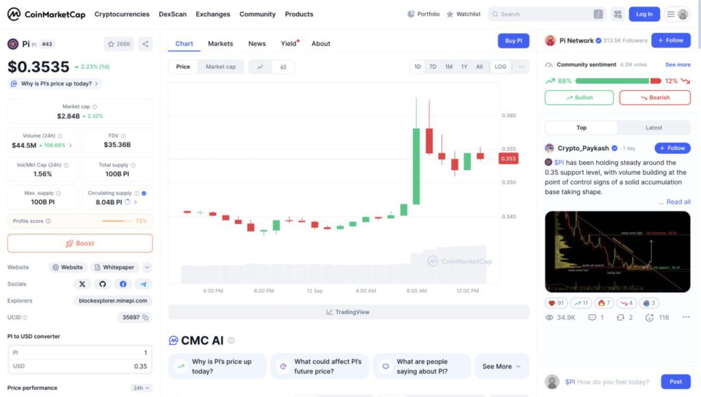Switch chart data to Market cap
This screenshot has width=701, height=397.
click(x=220, y=66)
